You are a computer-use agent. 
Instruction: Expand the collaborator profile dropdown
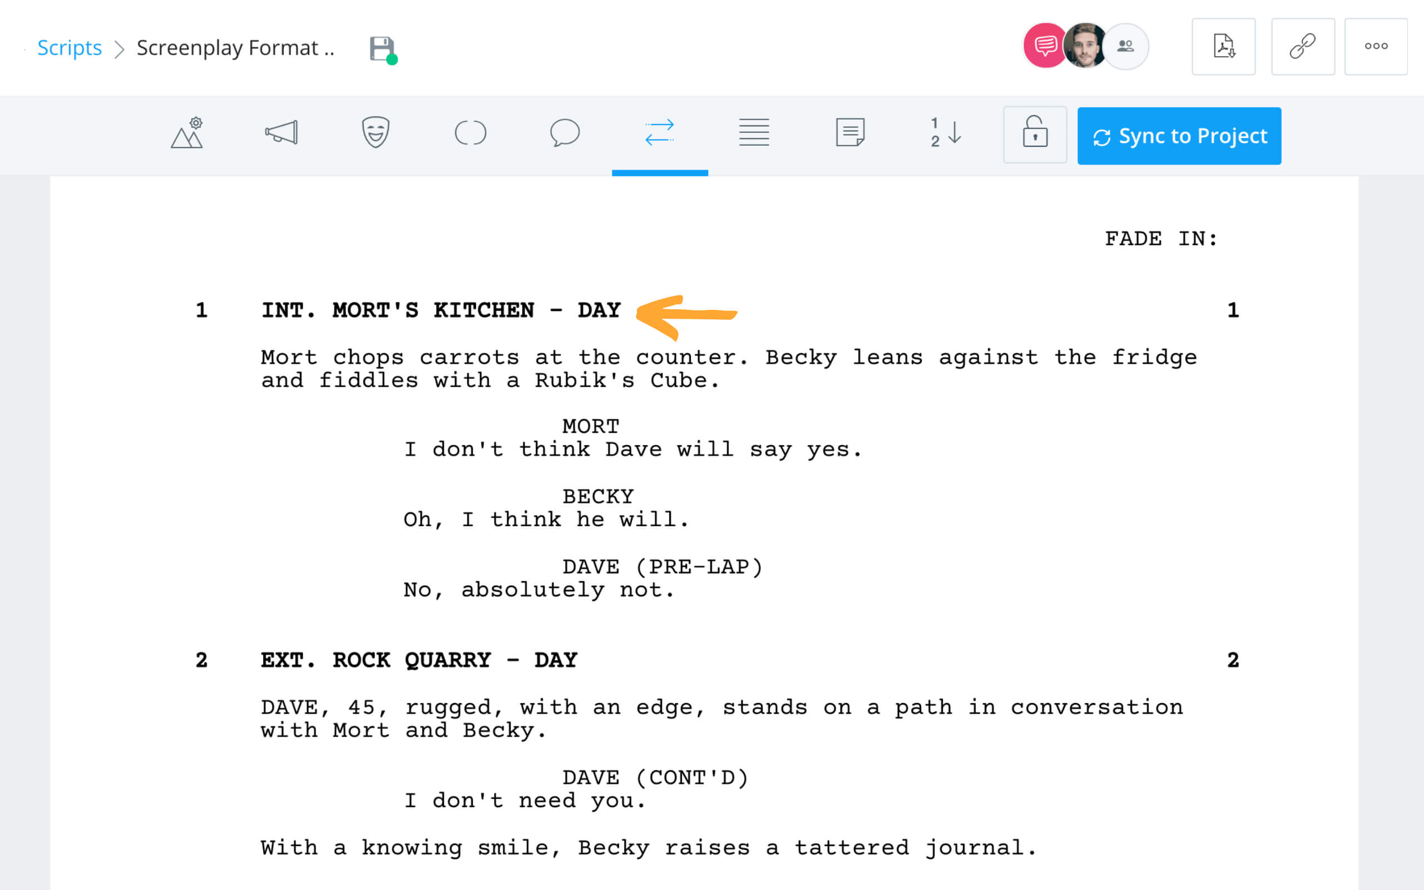(1125, 46)
